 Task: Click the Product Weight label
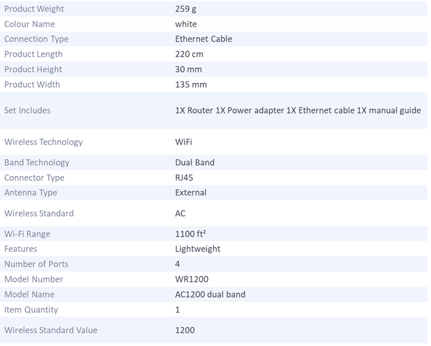34,9
